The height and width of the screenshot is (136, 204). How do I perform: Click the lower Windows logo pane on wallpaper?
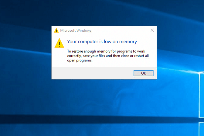(x=201, y=129)
